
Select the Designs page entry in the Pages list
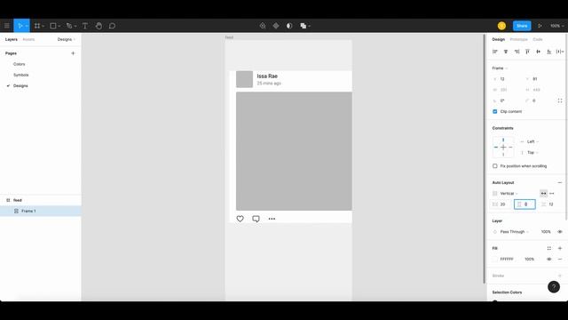pyautogui.click(x=20, y=86)
